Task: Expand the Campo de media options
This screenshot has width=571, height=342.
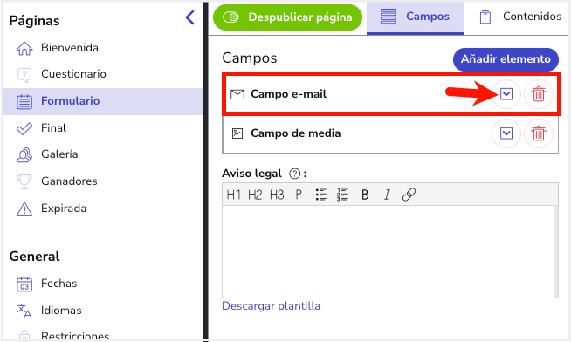Action: pos(506,133)
